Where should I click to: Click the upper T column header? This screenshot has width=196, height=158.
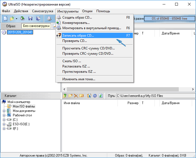coord(147,33)
